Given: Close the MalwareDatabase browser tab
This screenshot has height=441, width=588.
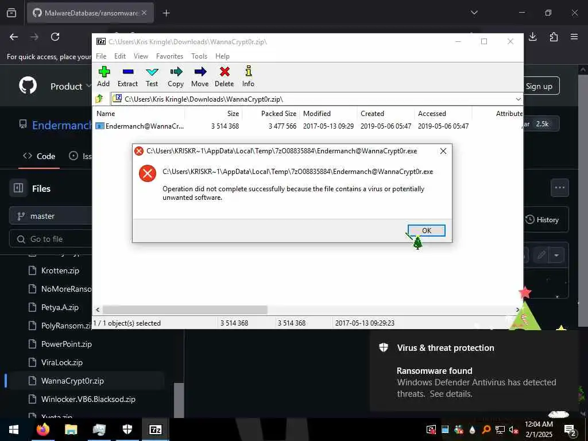Looking at the screenshot, I should tap(144, 13).
